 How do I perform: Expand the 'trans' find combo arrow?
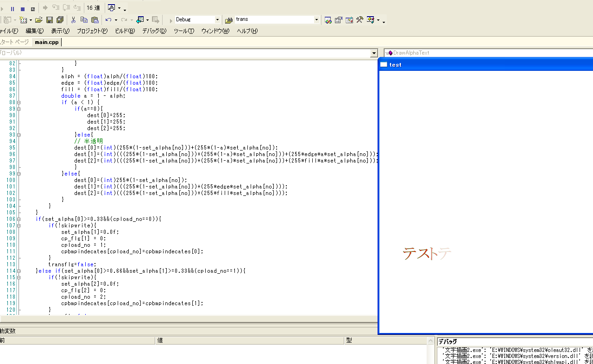pyautogui.click(x=317, y=19)
